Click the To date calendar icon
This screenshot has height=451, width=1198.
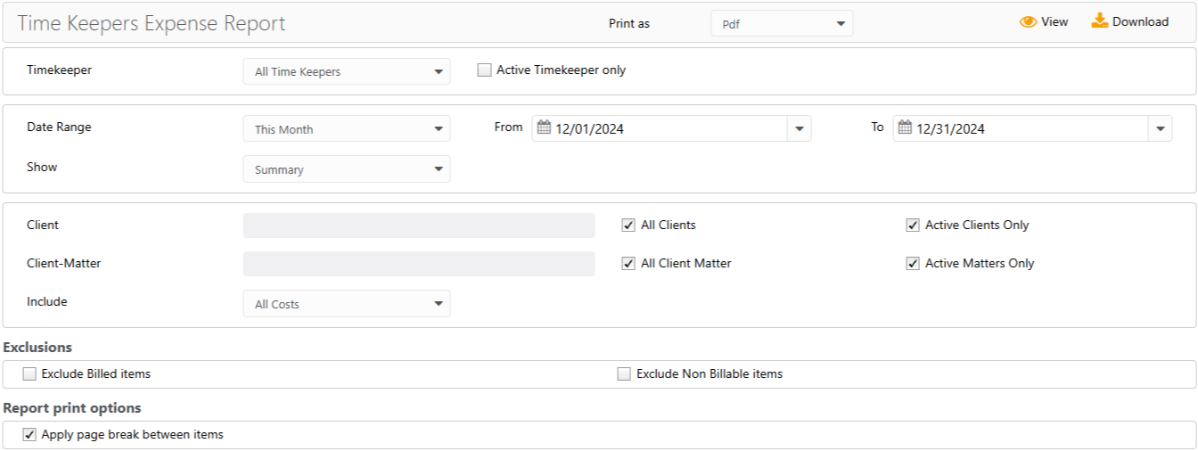[905, 127]
